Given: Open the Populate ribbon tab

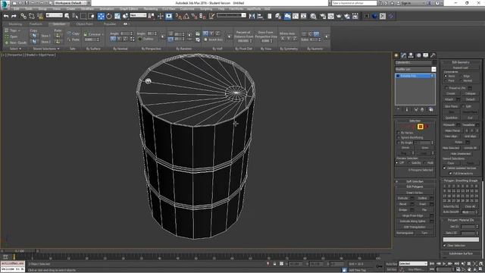Looking at the screenshot, I should (109, 24).
